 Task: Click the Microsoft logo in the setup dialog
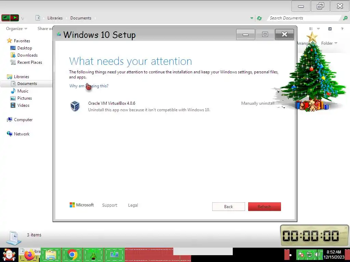coord(82,205)
